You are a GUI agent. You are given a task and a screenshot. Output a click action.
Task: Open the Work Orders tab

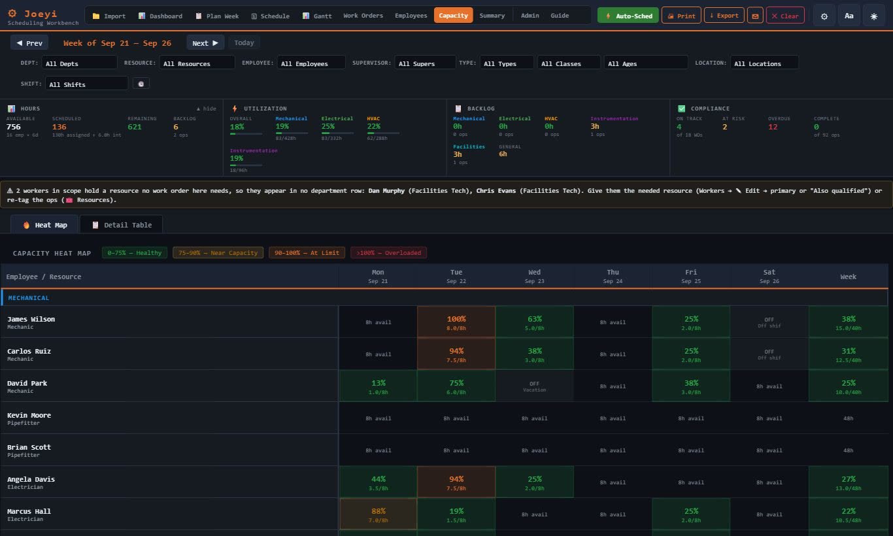pyautogui.click(x=363, y=16)
